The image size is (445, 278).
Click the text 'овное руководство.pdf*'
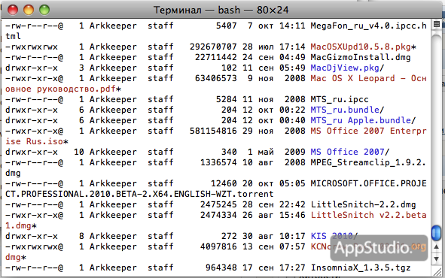point(63,89)
